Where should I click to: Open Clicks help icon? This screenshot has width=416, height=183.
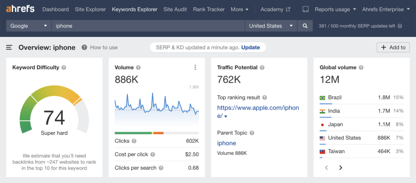point(134,141)
